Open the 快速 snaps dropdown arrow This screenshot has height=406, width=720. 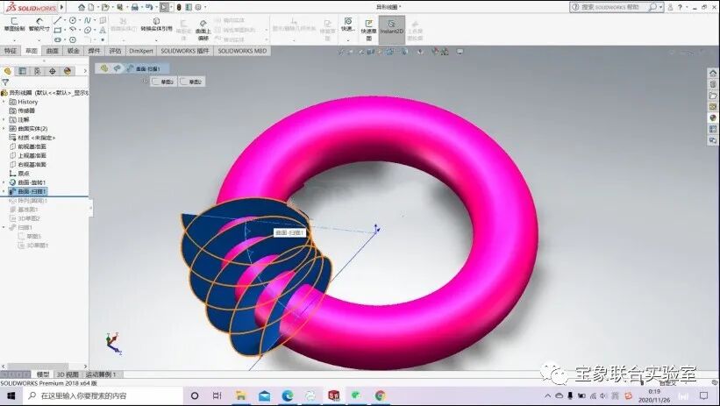[x=348, y=40]
